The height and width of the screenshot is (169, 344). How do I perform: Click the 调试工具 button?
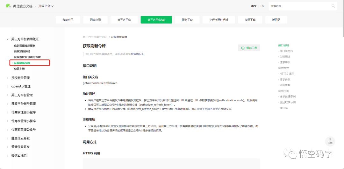point(249,48)
